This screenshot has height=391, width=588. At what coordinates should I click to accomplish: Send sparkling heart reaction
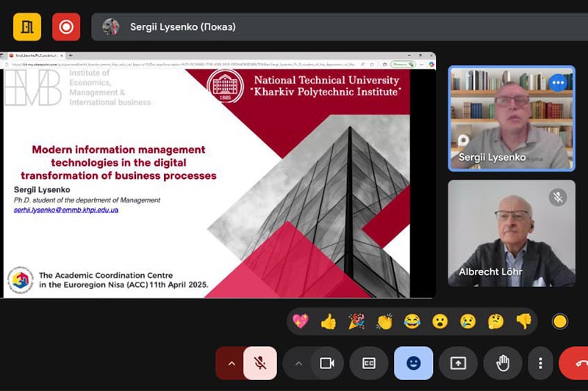[301, 321]
